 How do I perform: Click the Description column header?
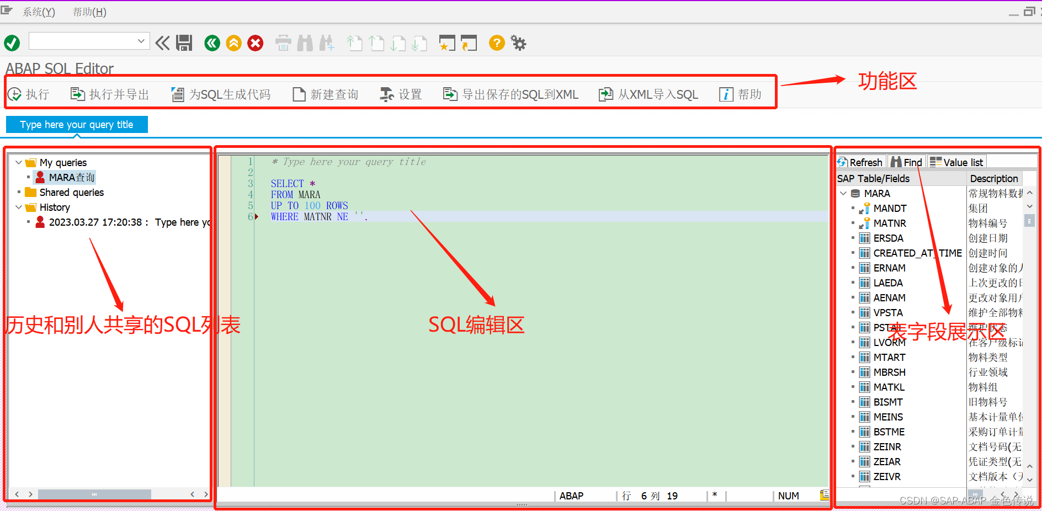pyautogui.click(x=994, y=178)
